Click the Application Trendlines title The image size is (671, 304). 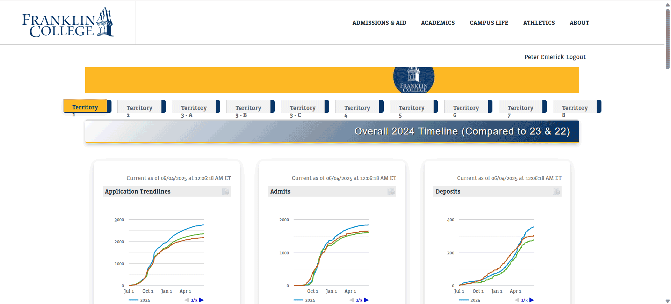[x=138, y=191]
